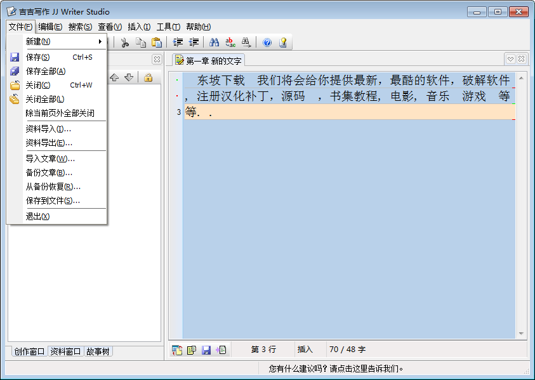Click the editor scrollbar up arrow
The image size is (535, 380).
pos(521,78)
